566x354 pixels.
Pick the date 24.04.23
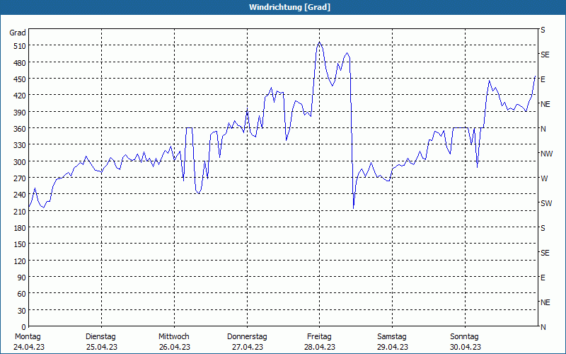[29, 348]
